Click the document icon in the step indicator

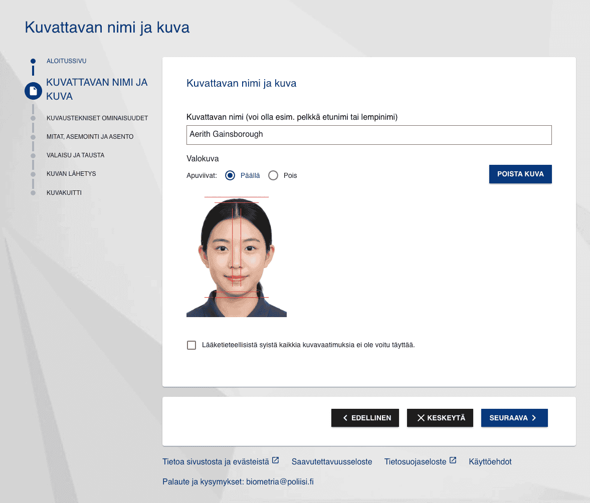click(x=33, y=91)
